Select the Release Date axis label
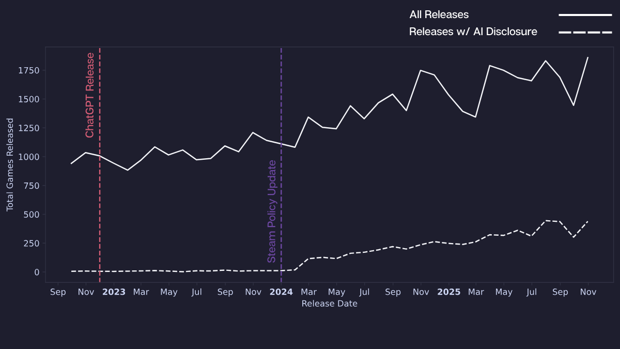620x349 pixels. click(x=329, y=304)
